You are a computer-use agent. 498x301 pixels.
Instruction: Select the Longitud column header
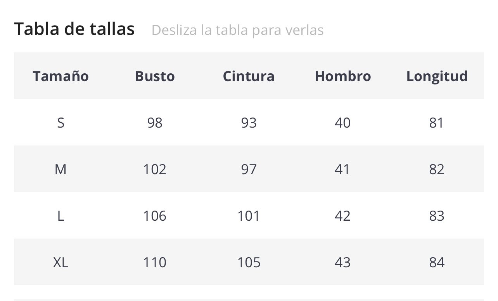(x=437, y=76)
